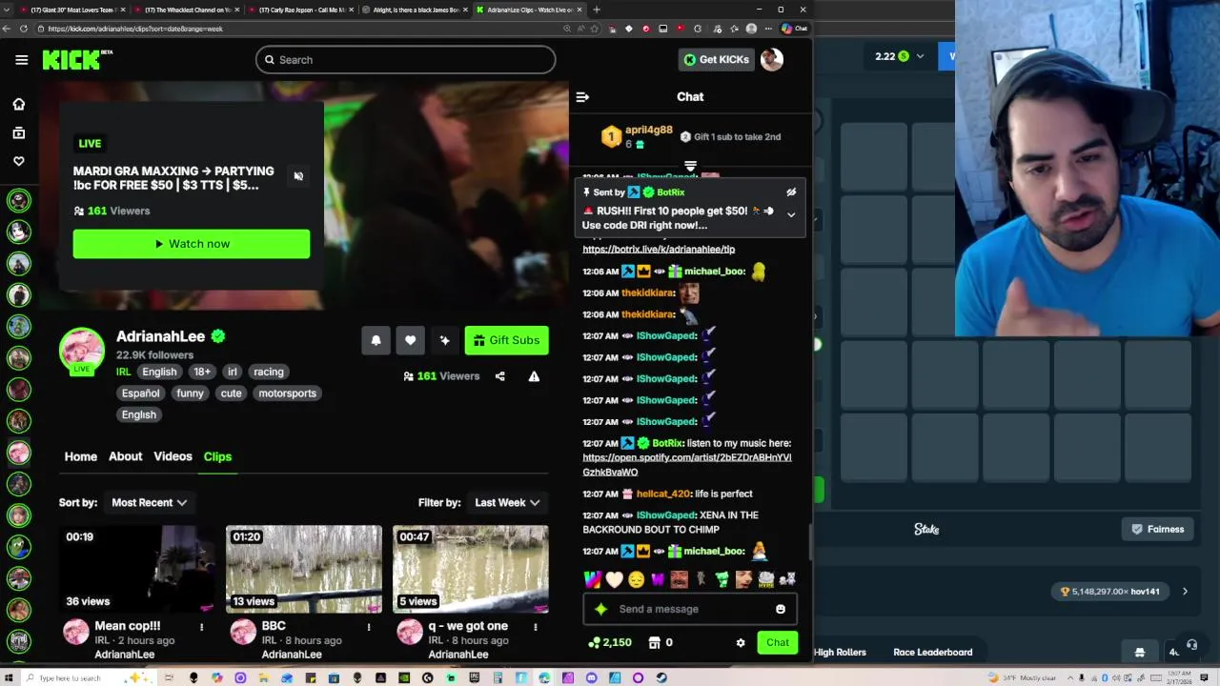Viewport: 1220px width, 686px height.
Task: Click the Send a message input
Action: pos(690,609)
